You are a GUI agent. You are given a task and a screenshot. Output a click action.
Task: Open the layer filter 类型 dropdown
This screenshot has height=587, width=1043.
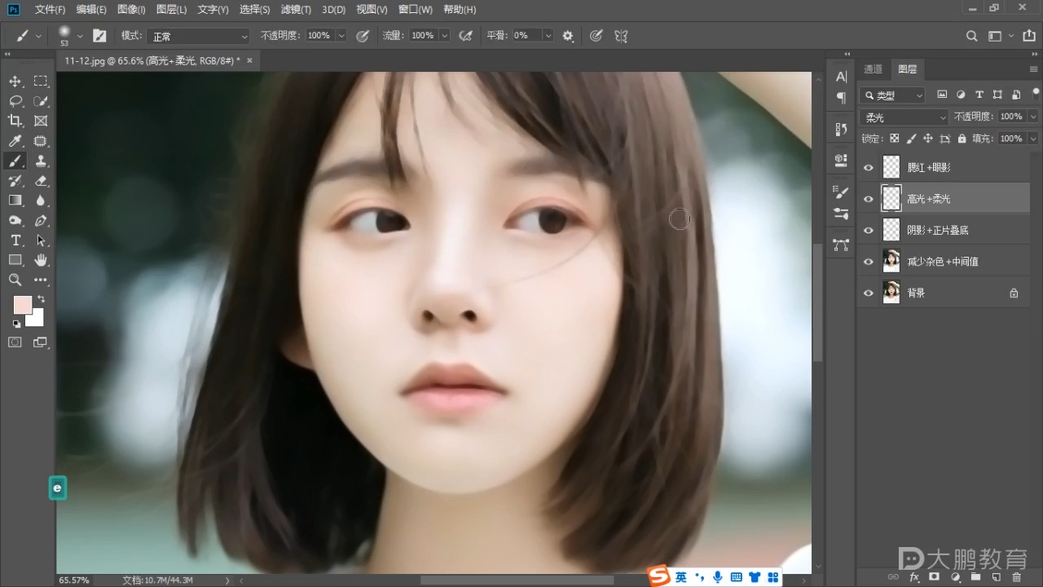pyautogui.click(x=893, y=95)
